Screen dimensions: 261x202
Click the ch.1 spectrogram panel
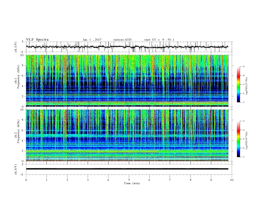click(127, 81)
